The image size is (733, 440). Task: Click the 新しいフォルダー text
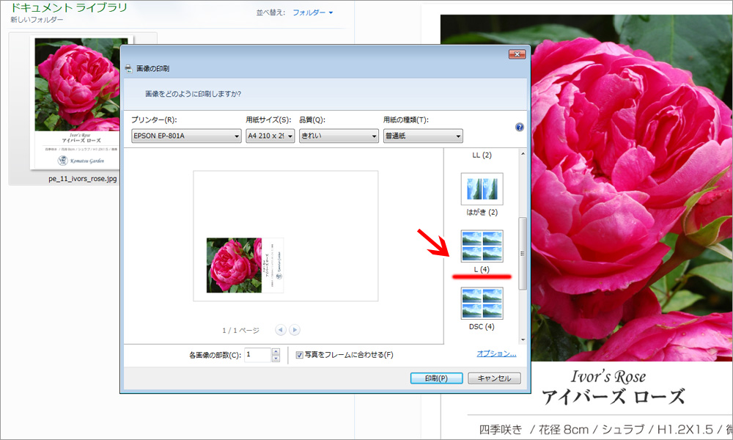pos(37,20)
